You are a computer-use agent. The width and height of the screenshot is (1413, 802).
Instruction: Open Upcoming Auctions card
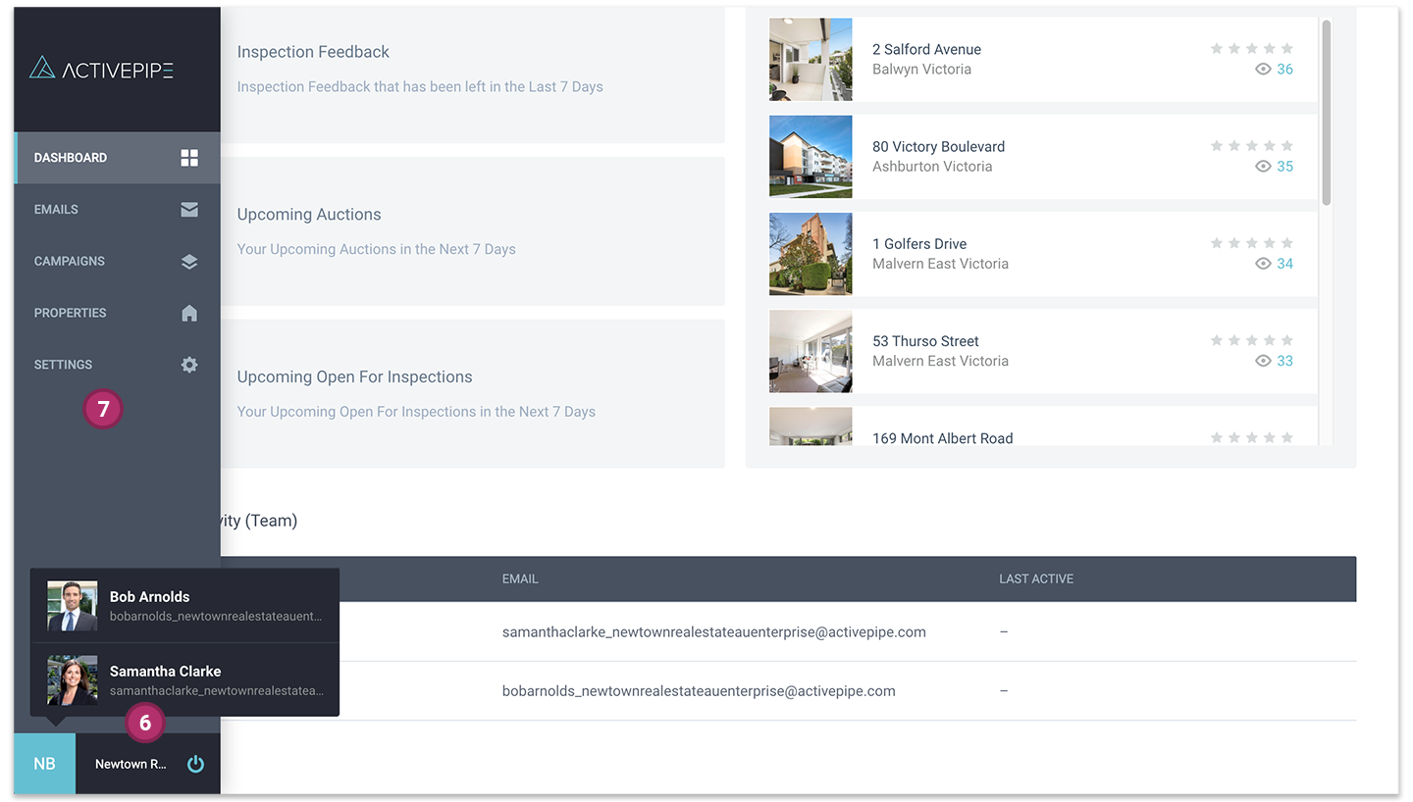pos(471,231)
